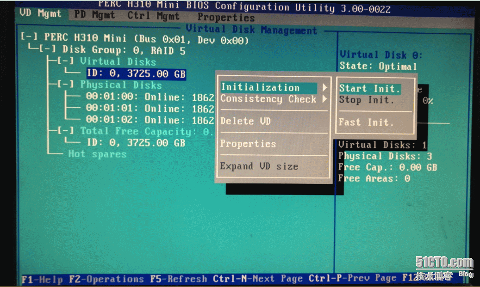This screenshot has width=480, height=287.
Task: Click the Hot spares tree entry
Action: point(97,154)
